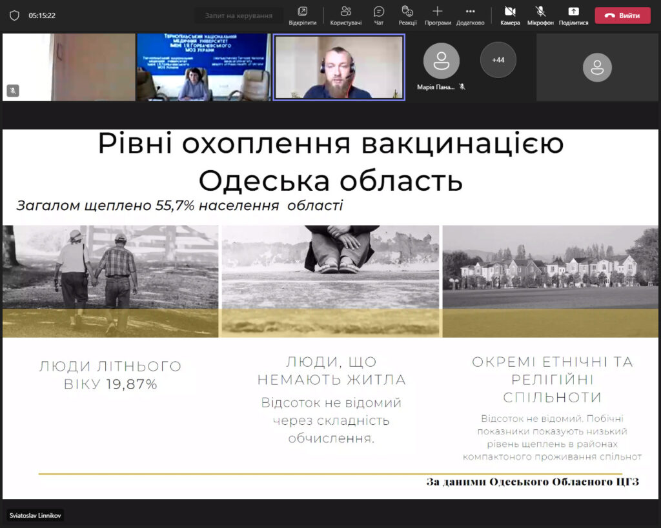Pop out the shared content with Відкріпити
The image size is (661, 528).
(303, 15)
